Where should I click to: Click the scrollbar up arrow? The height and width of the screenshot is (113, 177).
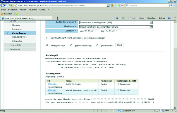pos(175,22)
